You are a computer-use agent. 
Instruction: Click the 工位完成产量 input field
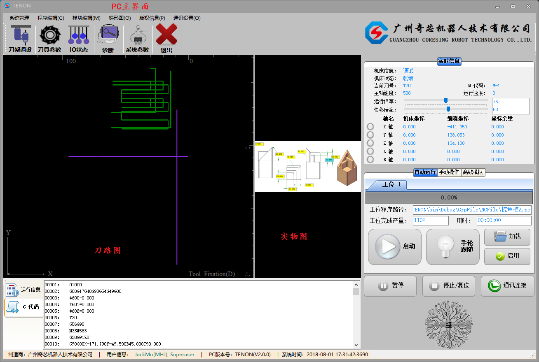tap(431, 220)
